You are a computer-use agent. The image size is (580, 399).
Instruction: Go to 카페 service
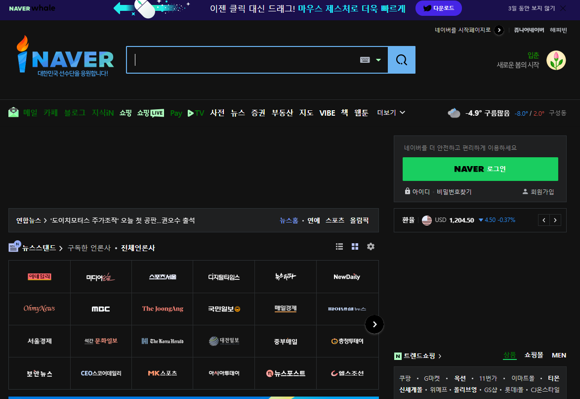(51, 113)
